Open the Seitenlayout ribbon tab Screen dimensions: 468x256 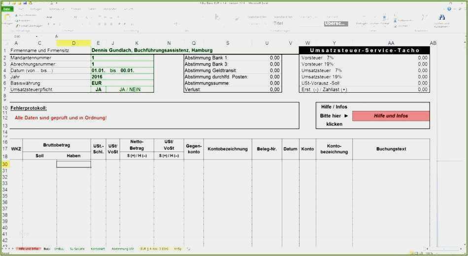tap(57, 9)
